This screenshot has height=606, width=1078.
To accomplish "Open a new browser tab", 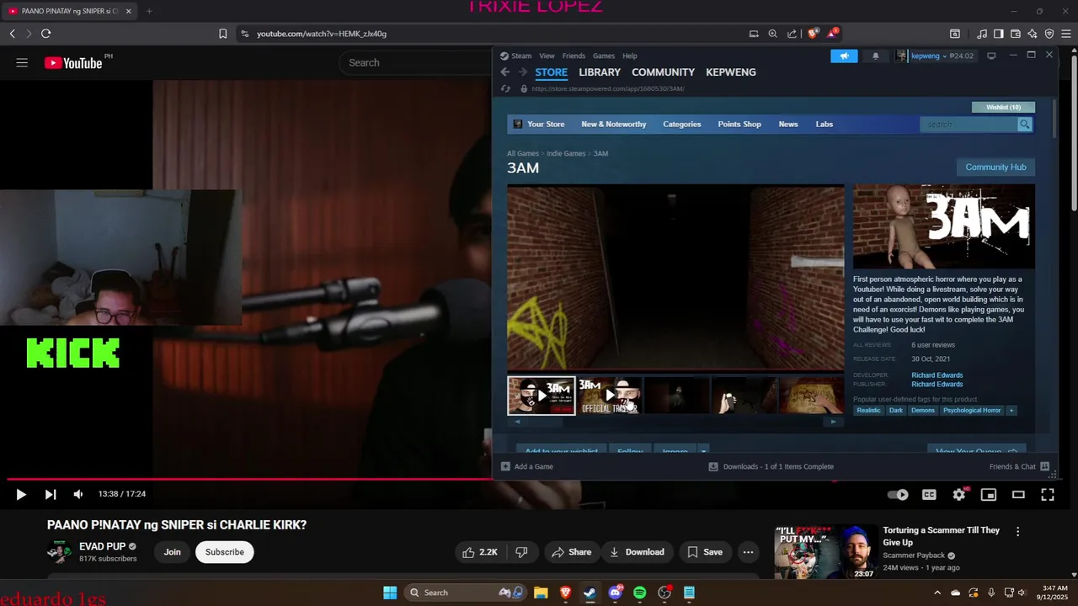I will (x=149, y=11).
